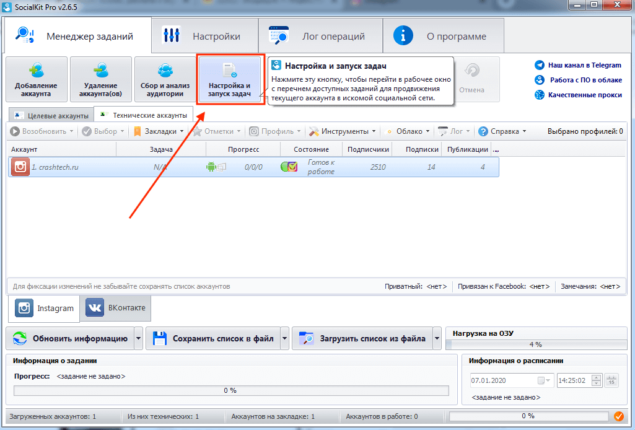Expand the Обновить информацию dropdown arrow

[139, 338]
